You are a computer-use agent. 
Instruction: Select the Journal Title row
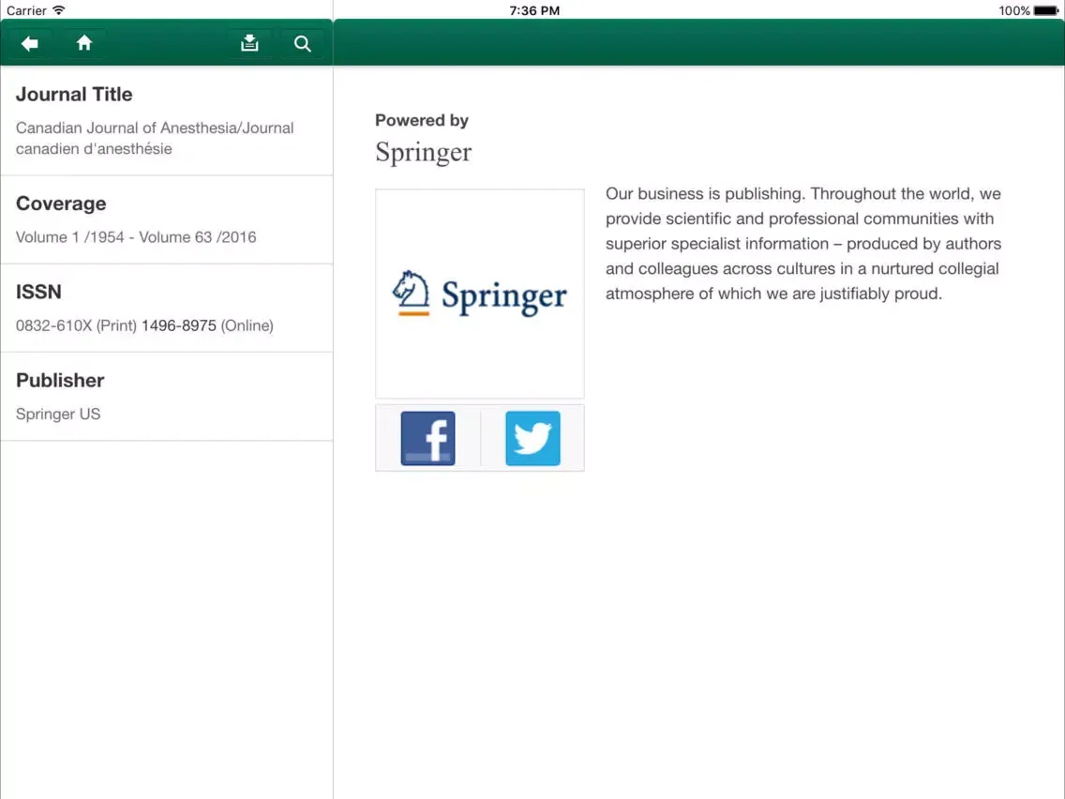point(167,121)
